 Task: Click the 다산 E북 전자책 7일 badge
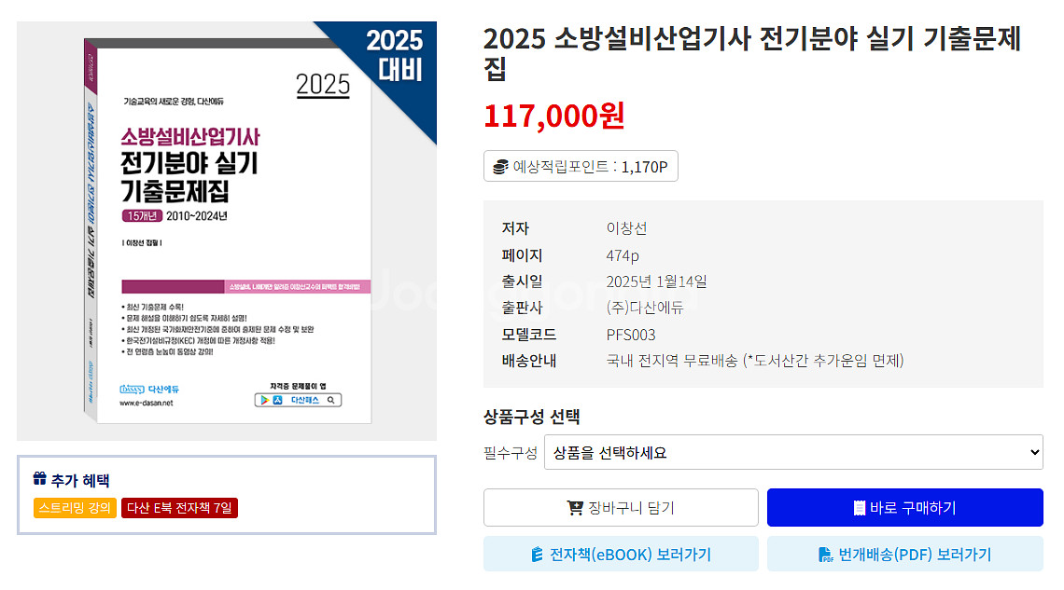[x=179, y=508]
